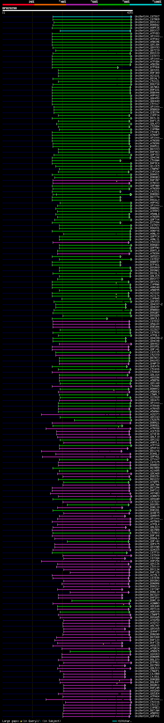The height and width of the screenshot is (723, 164).
Task: Open hit UniRef100_B9IAL7
Action: click(x=147, y=78)
